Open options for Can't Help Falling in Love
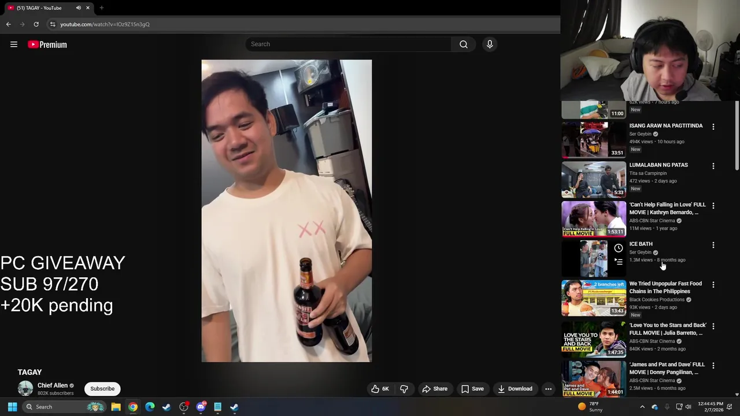The image size is (740, 416). 713,206
